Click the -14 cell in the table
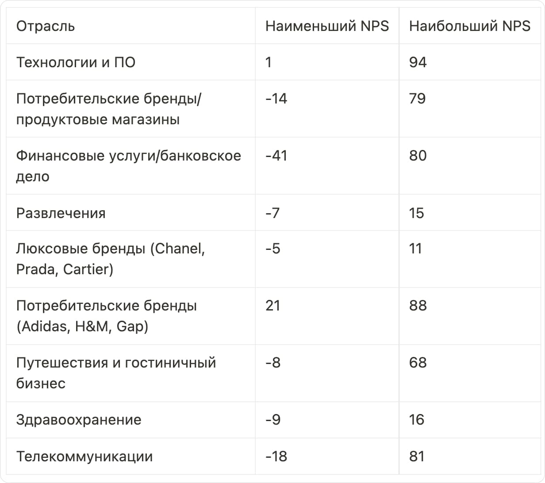Image resolution: width=545 pixels, height=483 pixels. pos(276,98)
